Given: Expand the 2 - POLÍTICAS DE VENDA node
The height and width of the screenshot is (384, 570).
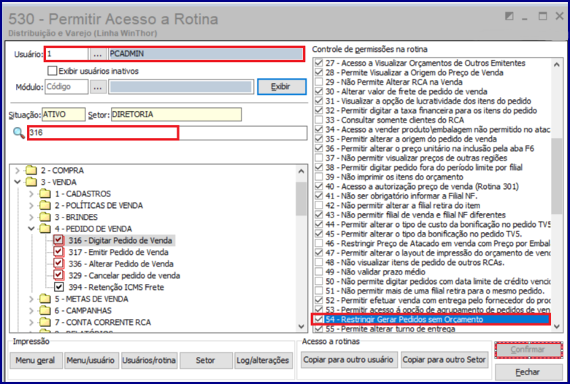Looking at the screenshot, I should click(x=31, y=205).
